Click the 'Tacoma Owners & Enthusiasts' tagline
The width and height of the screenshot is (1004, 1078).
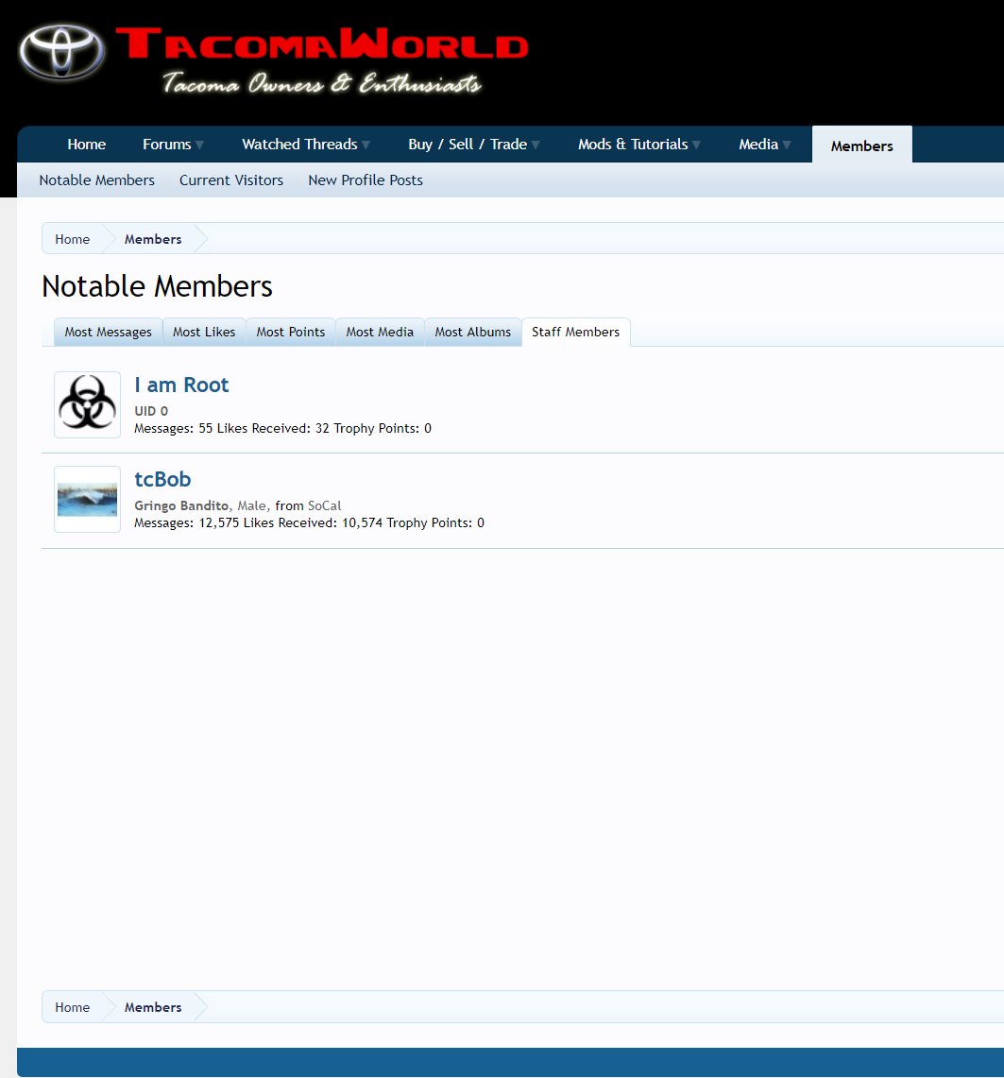pyautogui.click(x=322, y=83)
